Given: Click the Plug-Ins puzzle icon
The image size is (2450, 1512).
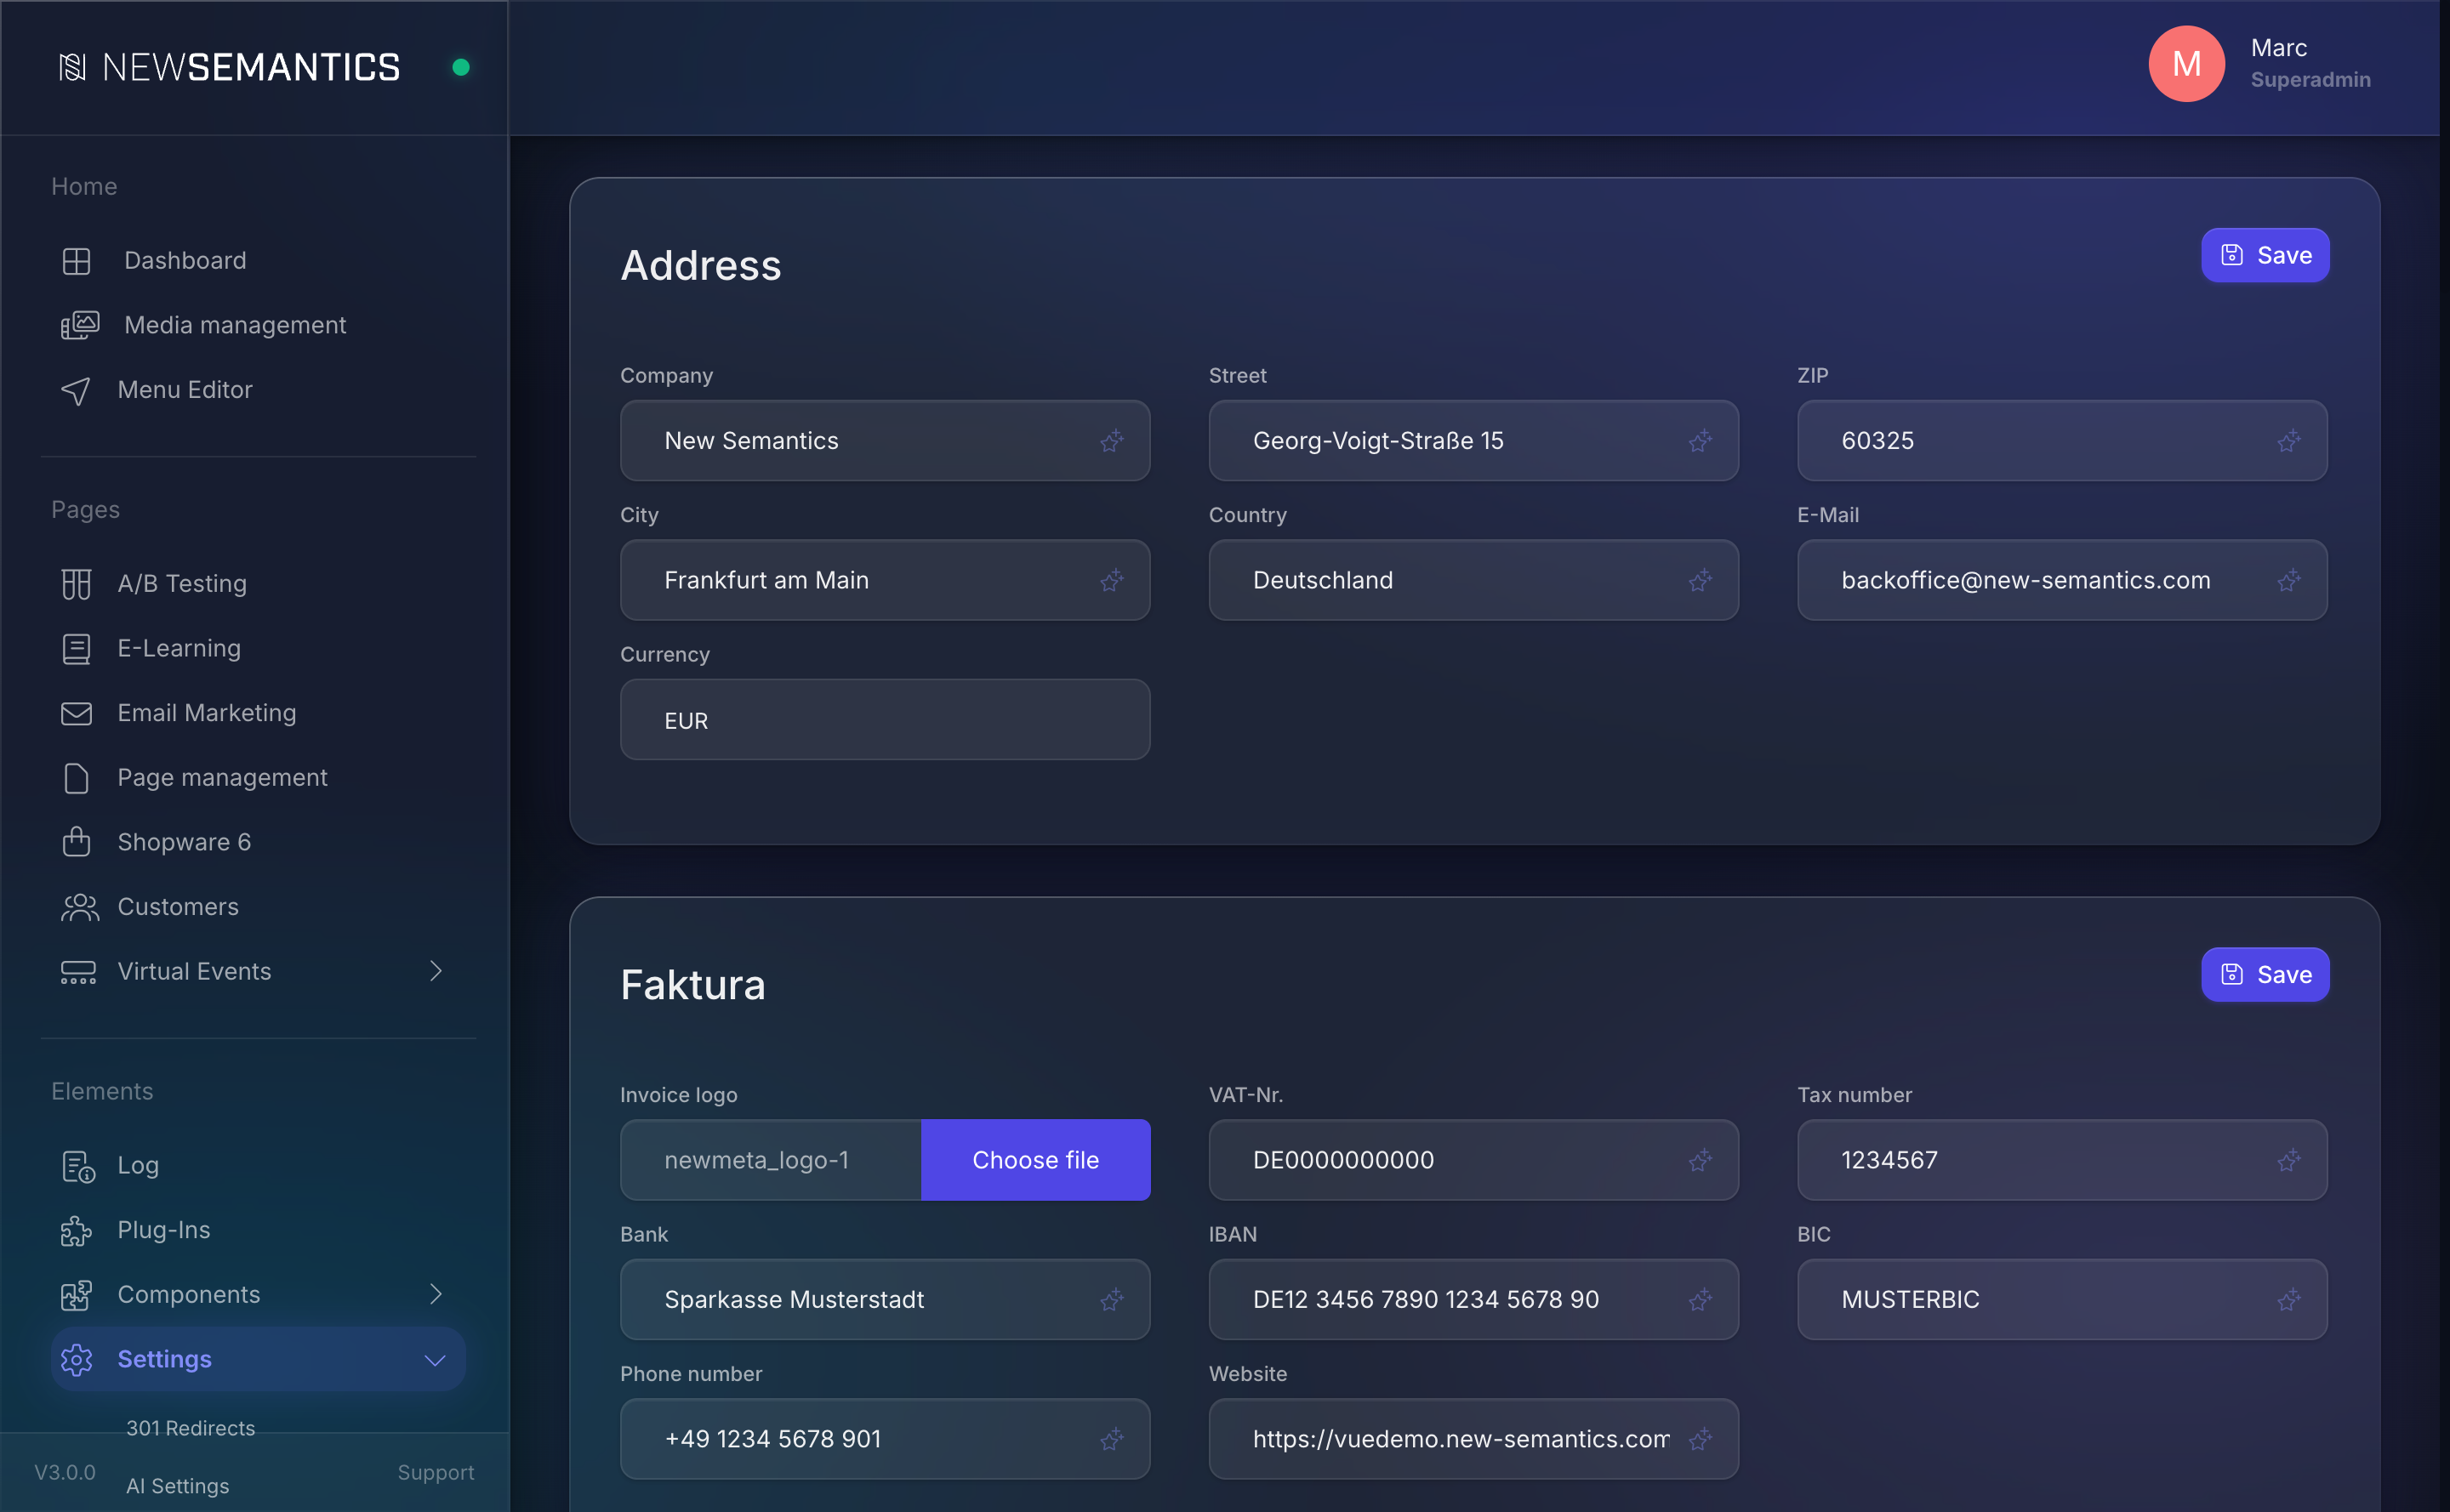Looking at the screenshot, I should (76, 1230).
